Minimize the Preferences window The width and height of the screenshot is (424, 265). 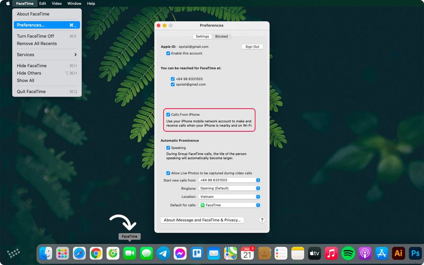click(x=164, y=25)
